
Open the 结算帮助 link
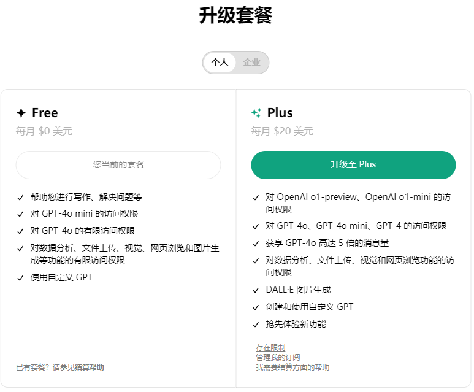coord(89,367)
